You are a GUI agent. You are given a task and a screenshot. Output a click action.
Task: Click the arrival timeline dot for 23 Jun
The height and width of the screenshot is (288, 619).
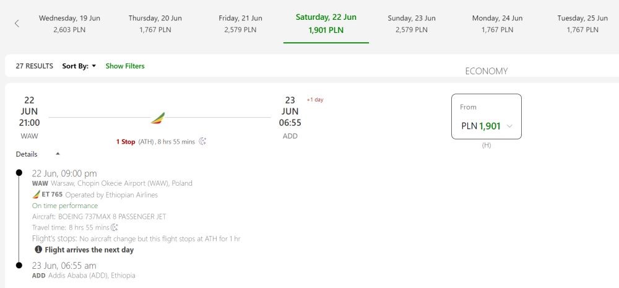click(x=19, y=265)
